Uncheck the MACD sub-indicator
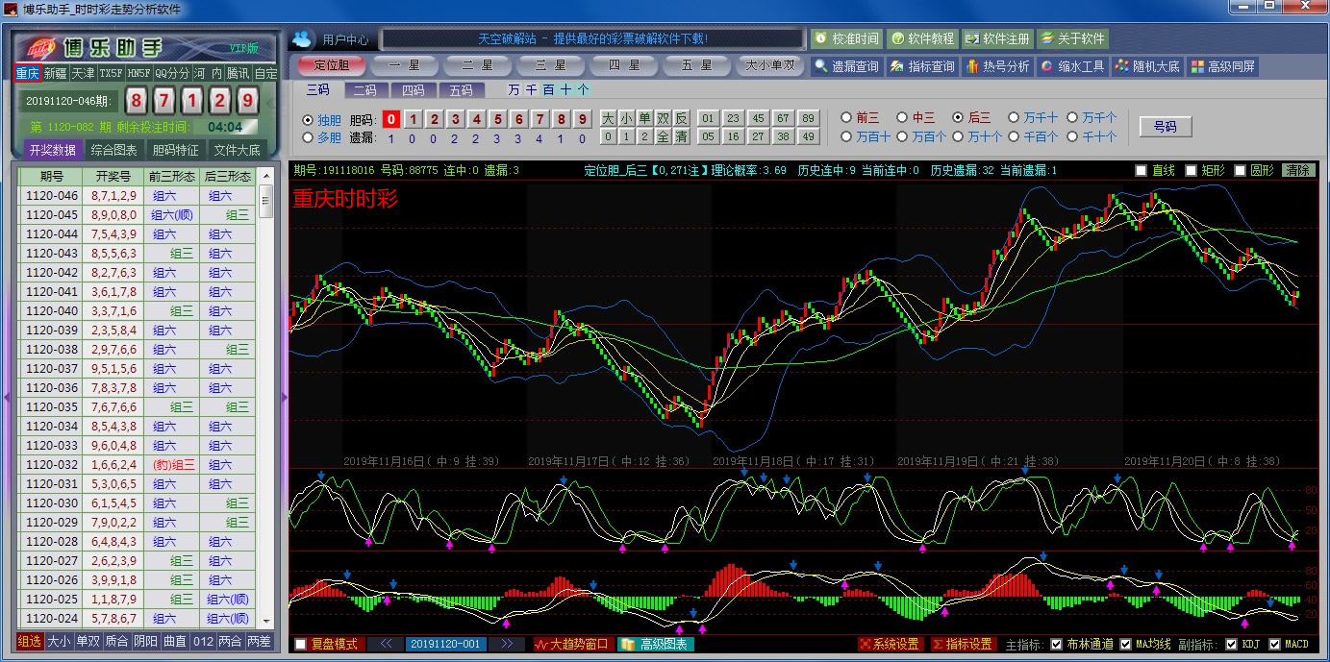Screen dimensions: 1330x662 click(1274, 644)
